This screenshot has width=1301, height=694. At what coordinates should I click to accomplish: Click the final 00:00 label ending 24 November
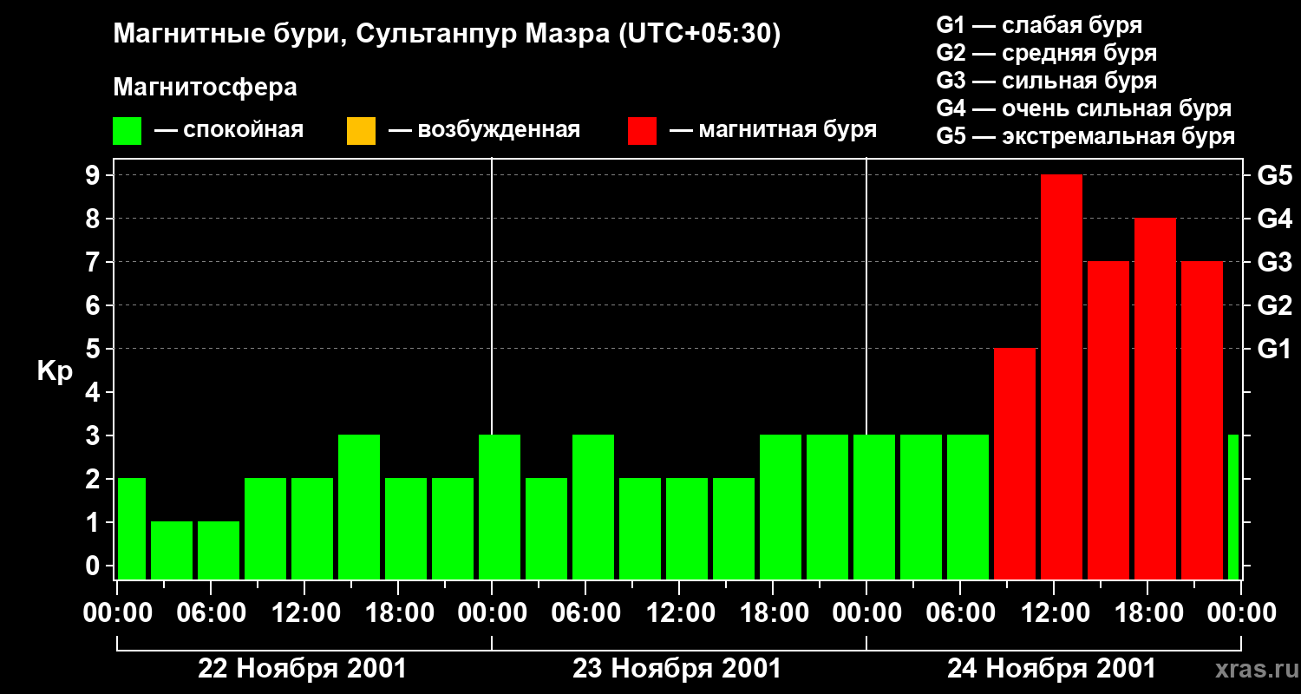1240,613
